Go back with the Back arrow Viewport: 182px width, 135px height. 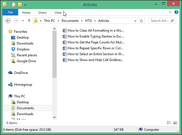click(8, 21)
